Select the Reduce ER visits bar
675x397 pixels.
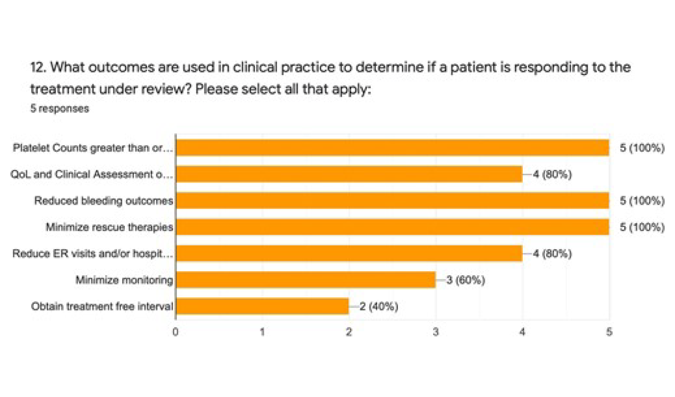pos(349,254)
